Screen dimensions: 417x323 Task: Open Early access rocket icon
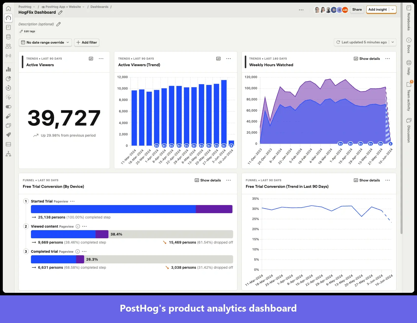click(8, 135)
